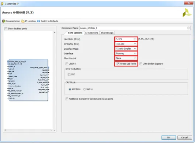Toggle the Show disabled ports checkbox

[6, 29]
